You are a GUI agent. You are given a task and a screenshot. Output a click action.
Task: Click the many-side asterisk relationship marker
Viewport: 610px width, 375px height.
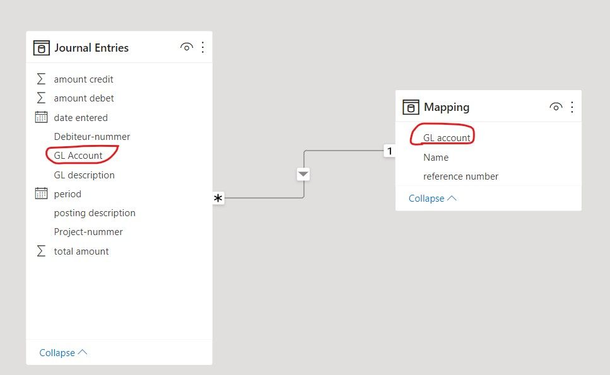pos(218,198)
